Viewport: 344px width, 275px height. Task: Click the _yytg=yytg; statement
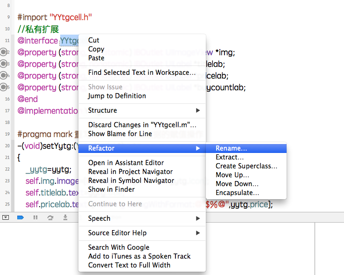(49, 169)
